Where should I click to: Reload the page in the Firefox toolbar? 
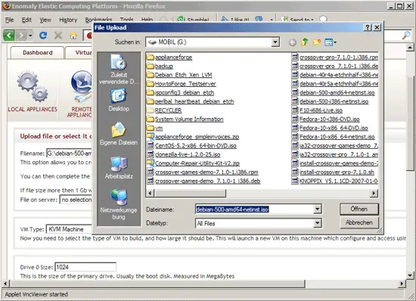(x=43, y=36)
